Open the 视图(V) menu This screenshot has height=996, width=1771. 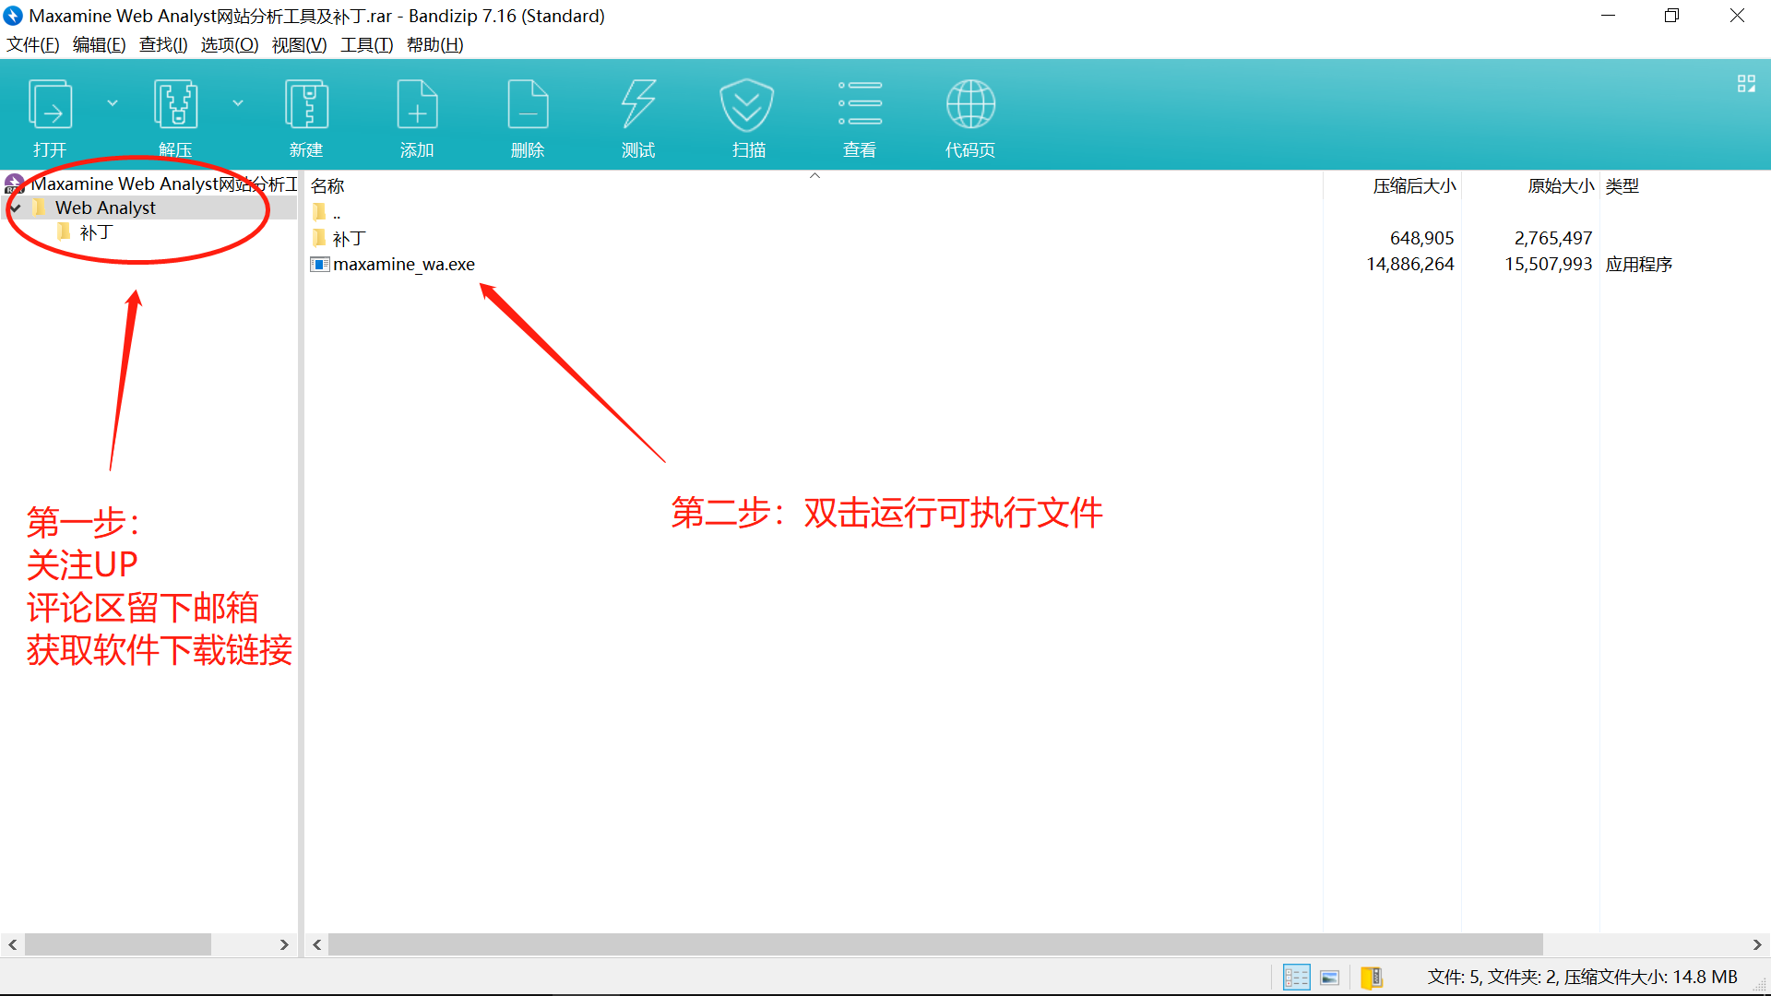tap(298, 44)
